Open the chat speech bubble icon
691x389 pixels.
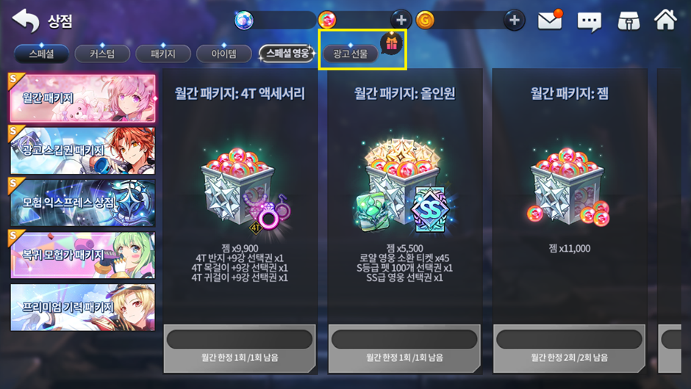coord(590,21)
